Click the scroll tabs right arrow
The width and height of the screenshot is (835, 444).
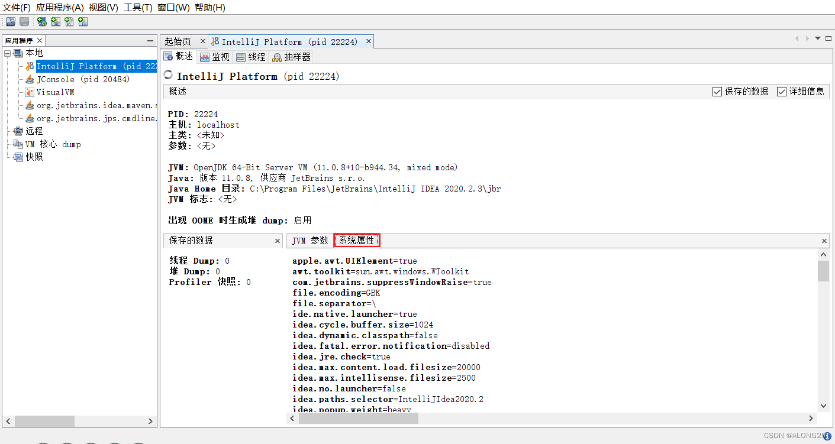click(807, 38)
